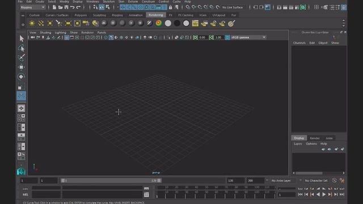Click the red-green ramp shader shelf icon
The height and width of the screenshot is (204, 363).
(159, 23)
